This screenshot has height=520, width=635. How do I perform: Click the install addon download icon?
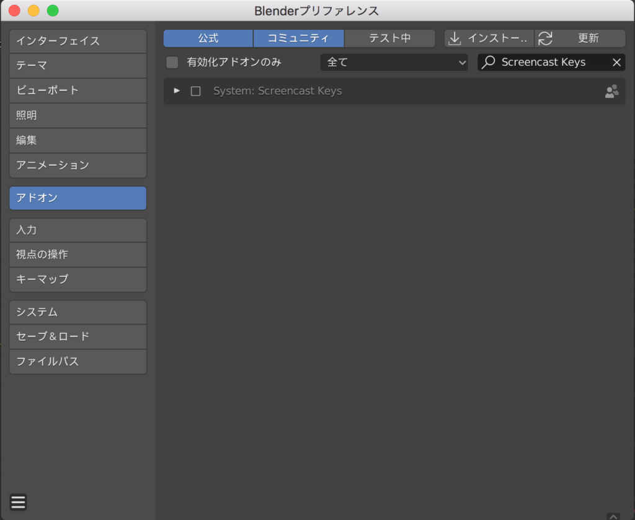click(x=455, y=38)
